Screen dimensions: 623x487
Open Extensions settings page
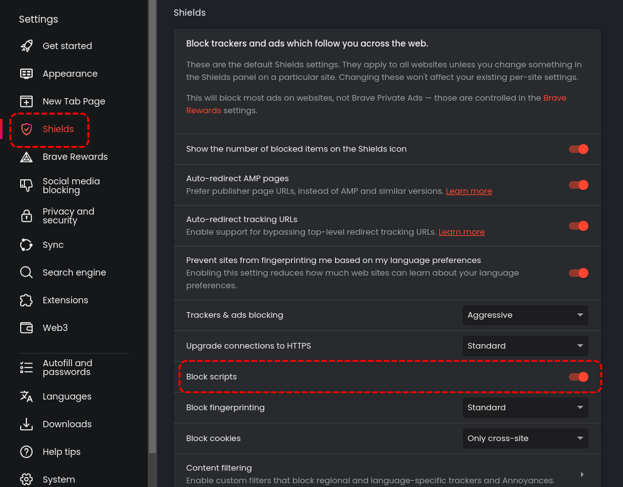(65, 300)
